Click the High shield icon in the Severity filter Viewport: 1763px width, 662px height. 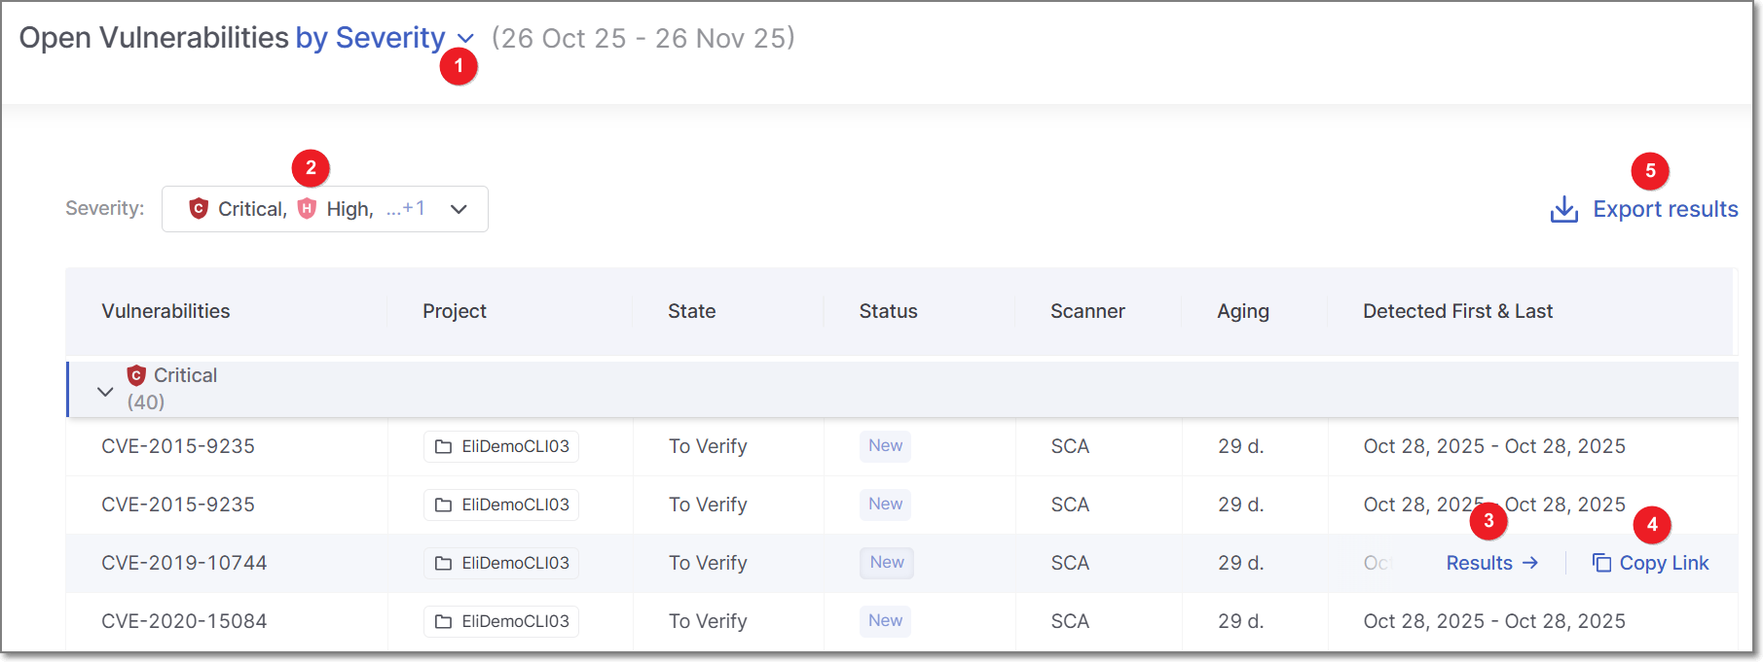(305, 208)
